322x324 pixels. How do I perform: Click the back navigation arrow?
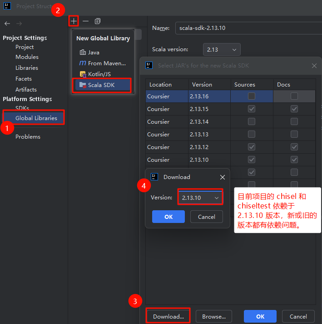click(x=7, y=24)
